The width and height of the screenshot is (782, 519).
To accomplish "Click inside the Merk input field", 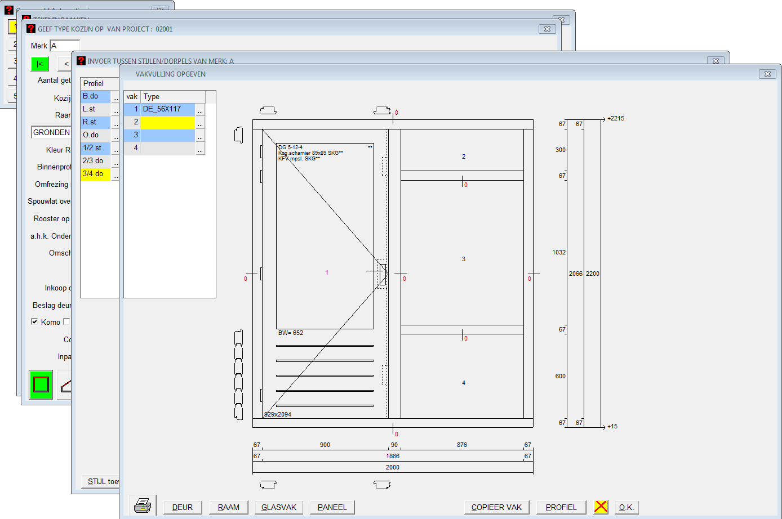I will coord(65,46).
